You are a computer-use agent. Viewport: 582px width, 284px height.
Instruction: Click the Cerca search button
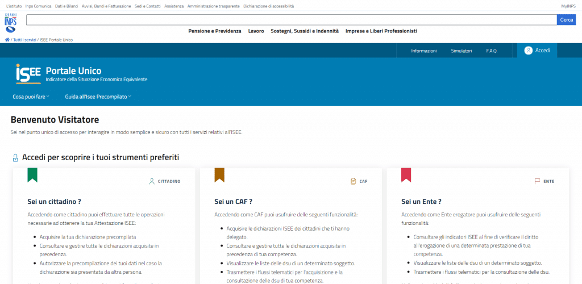[567, 20]
